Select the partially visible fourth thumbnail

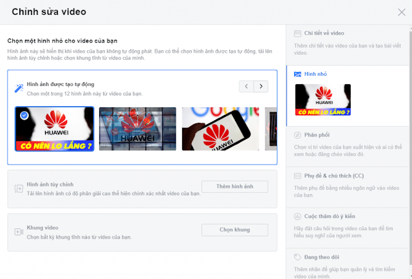click(271, 129)
